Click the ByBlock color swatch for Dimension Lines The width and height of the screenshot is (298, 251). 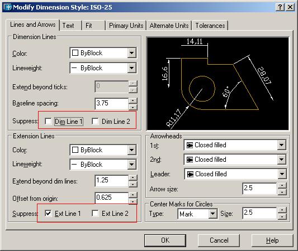75,52
